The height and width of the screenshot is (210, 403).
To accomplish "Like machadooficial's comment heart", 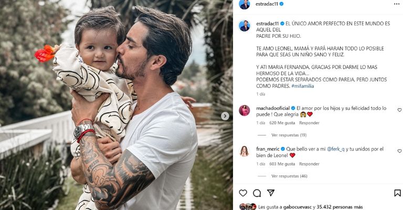I will coord(399,110).
